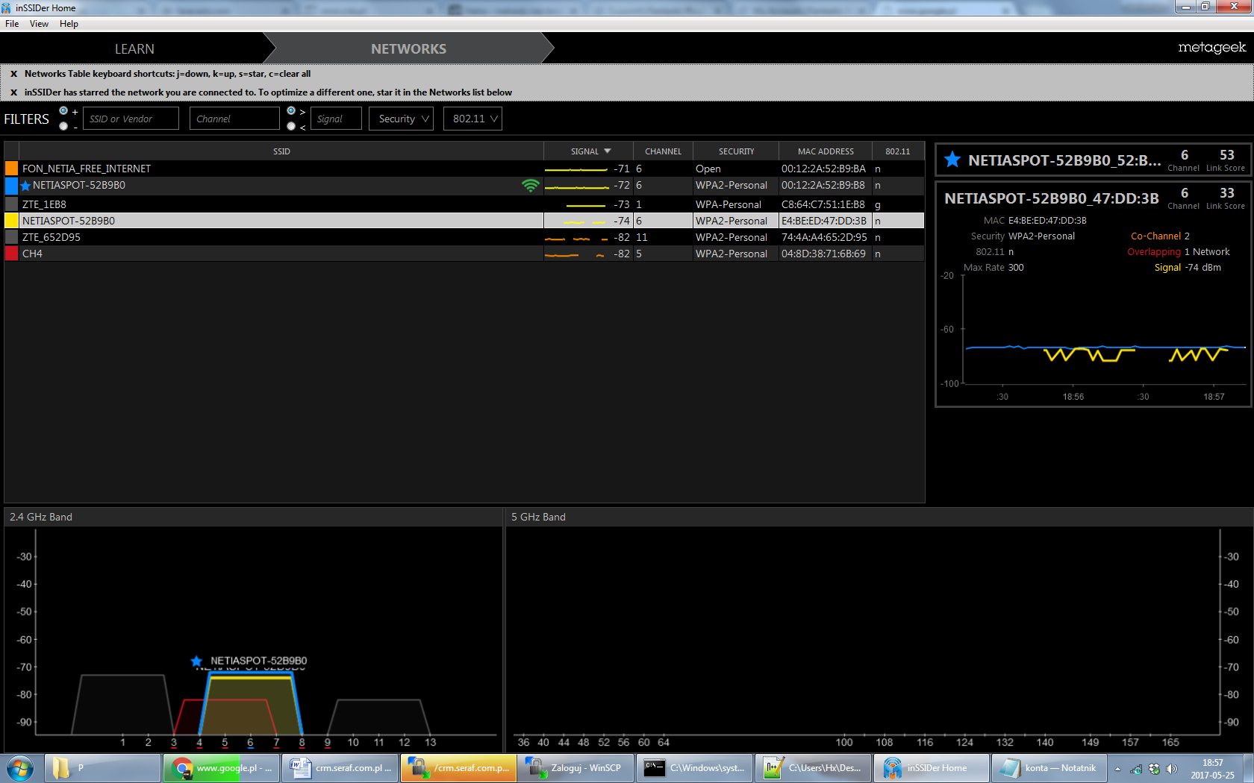1254x783 pixels.
Task: Open the Help menu
Action: pyautogui.click(x=69, y=24)
